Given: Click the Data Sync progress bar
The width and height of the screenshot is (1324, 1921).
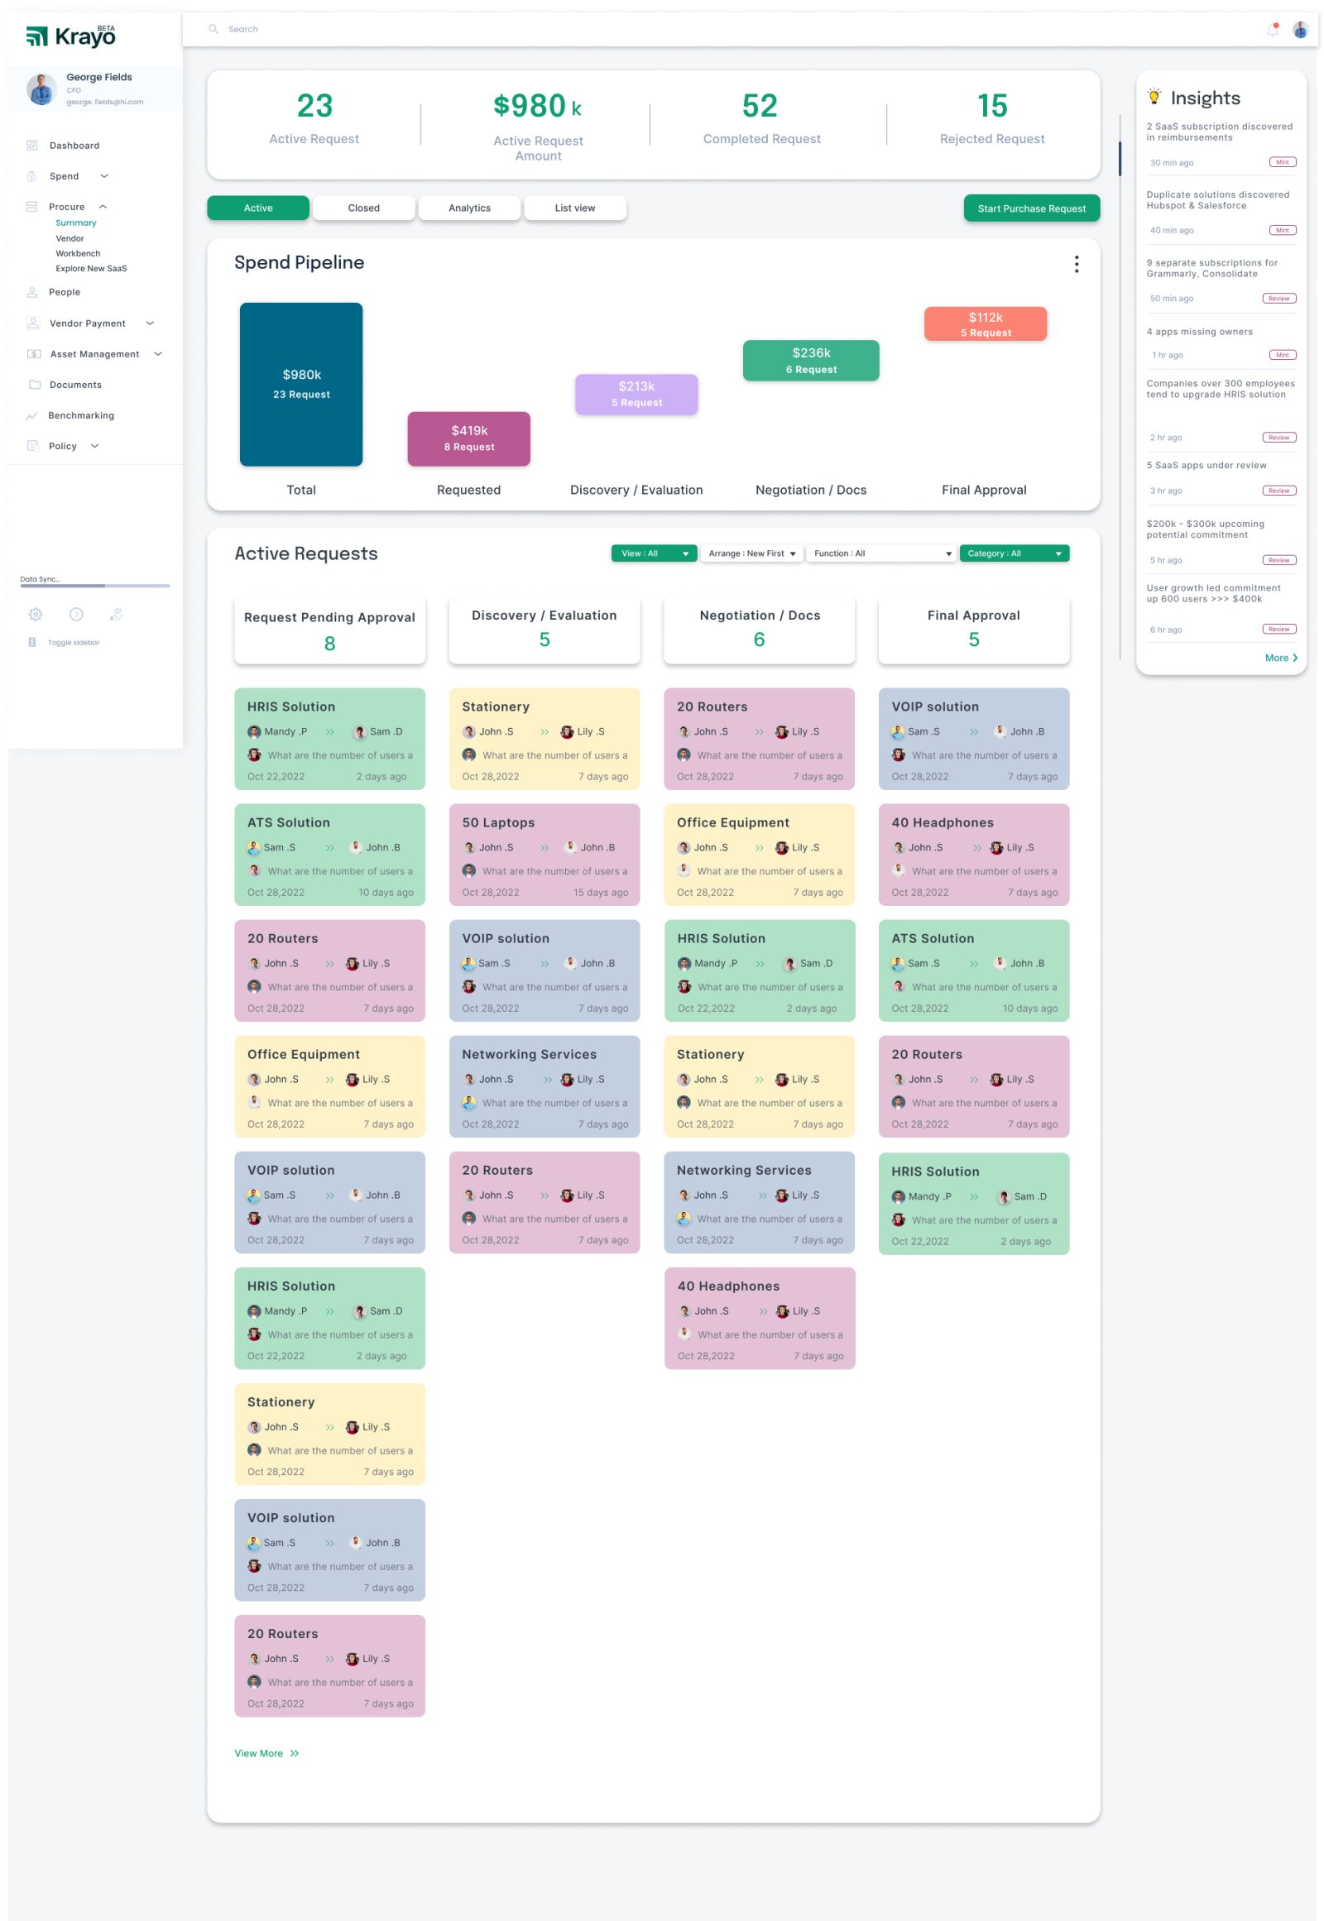Looking at the screenshot, I should pos(95,587).
